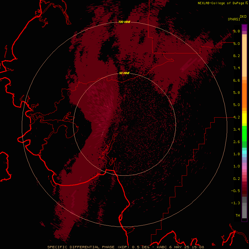Click the 50 NMI range ring label
Viewport: 249px width, 249px height.
pyautogui.click(x=124, y=73)
